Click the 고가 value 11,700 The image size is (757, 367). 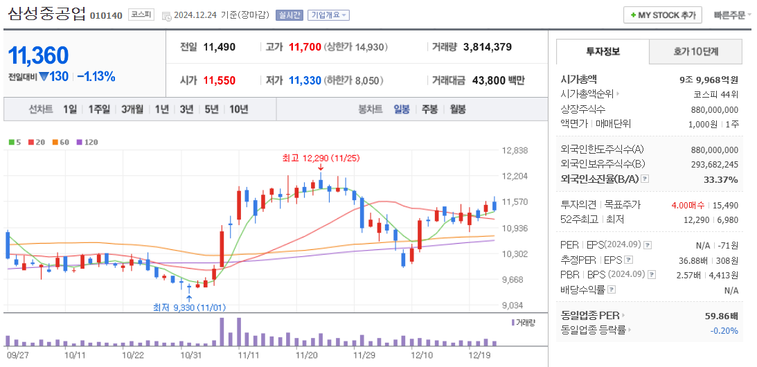click(305, 47)
